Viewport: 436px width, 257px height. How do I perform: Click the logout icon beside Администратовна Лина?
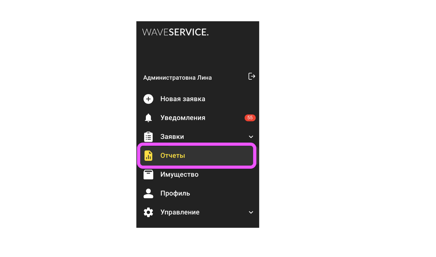coord(251,76)
